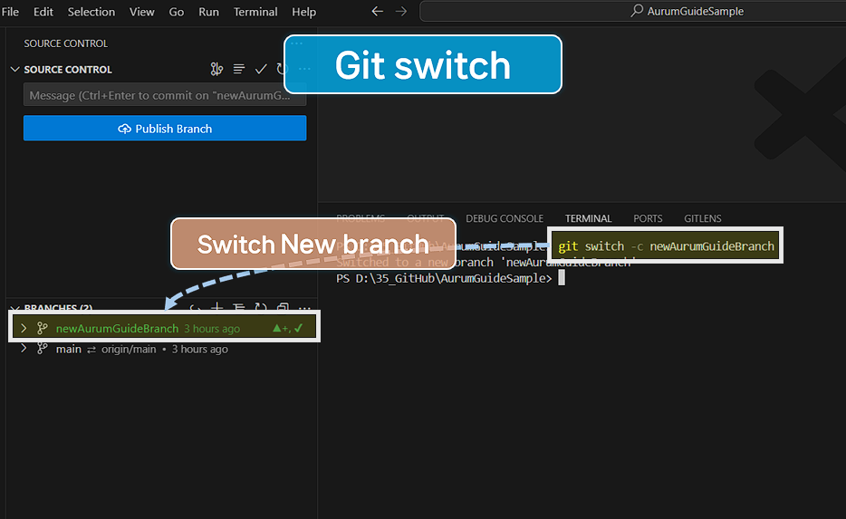846x519 pixels.
Task: Switch to the PORTS tab
Action: (648, 218)
